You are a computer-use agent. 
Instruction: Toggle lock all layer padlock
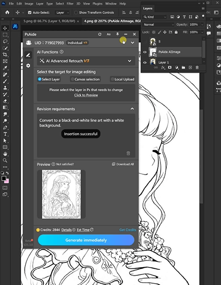(176, 32)
